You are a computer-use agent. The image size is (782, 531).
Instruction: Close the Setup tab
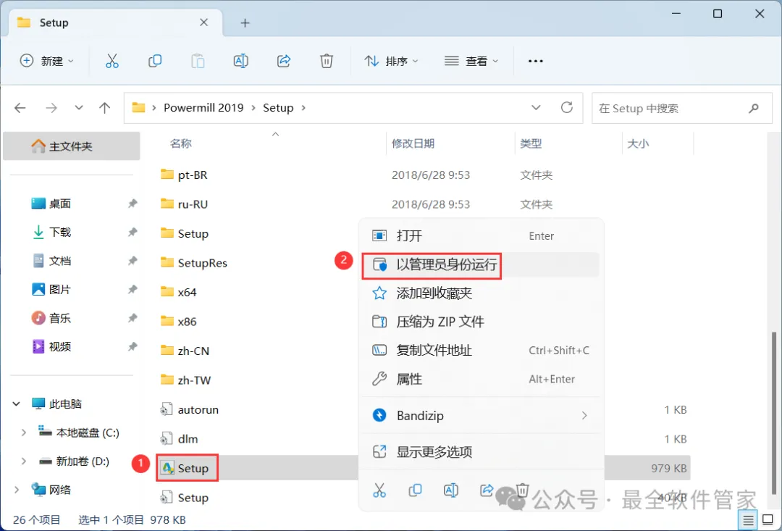click(x=204, y=22)
